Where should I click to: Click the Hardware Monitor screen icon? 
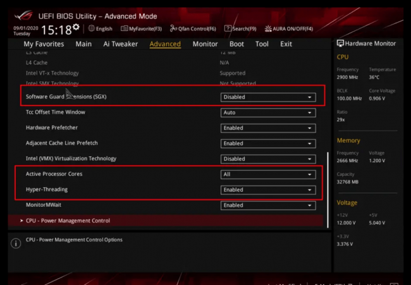[x=340, y=44]
